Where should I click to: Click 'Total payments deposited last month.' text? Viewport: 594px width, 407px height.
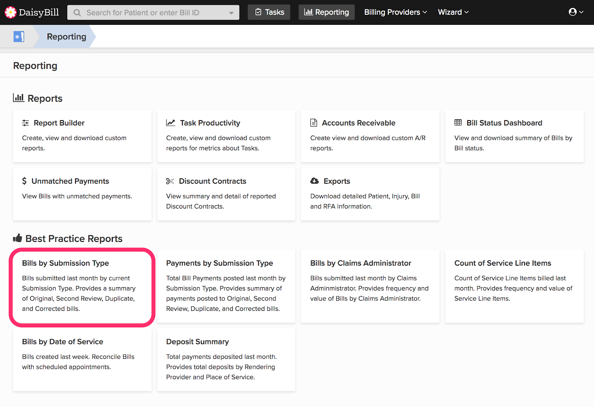[x=221, y=357]
